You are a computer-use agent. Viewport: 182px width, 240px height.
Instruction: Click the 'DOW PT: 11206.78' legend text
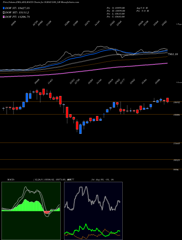point(17,17)
